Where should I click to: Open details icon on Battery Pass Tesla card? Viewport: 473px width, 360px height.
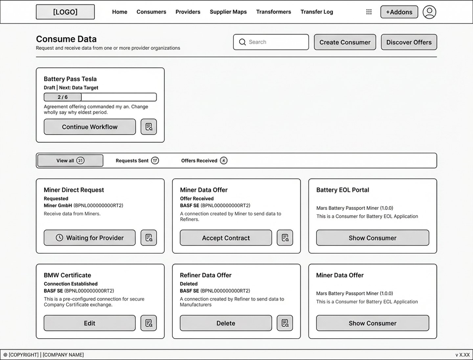tap(149, 127)
